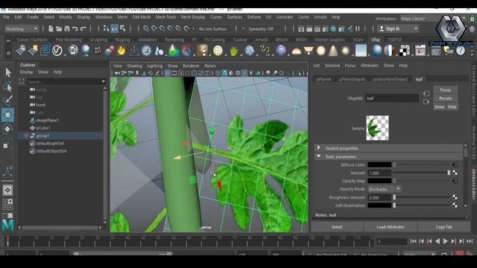Expand the Swatch properties section

pos(318,148)
